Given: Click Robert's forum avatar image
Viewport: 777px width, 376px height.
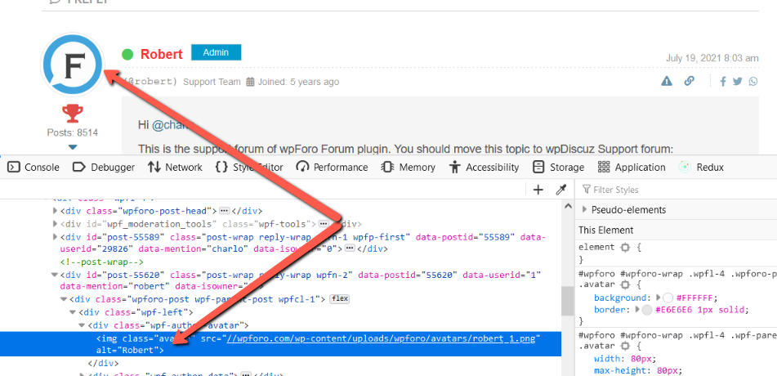Looking at the screenshot, I should 73,65.
